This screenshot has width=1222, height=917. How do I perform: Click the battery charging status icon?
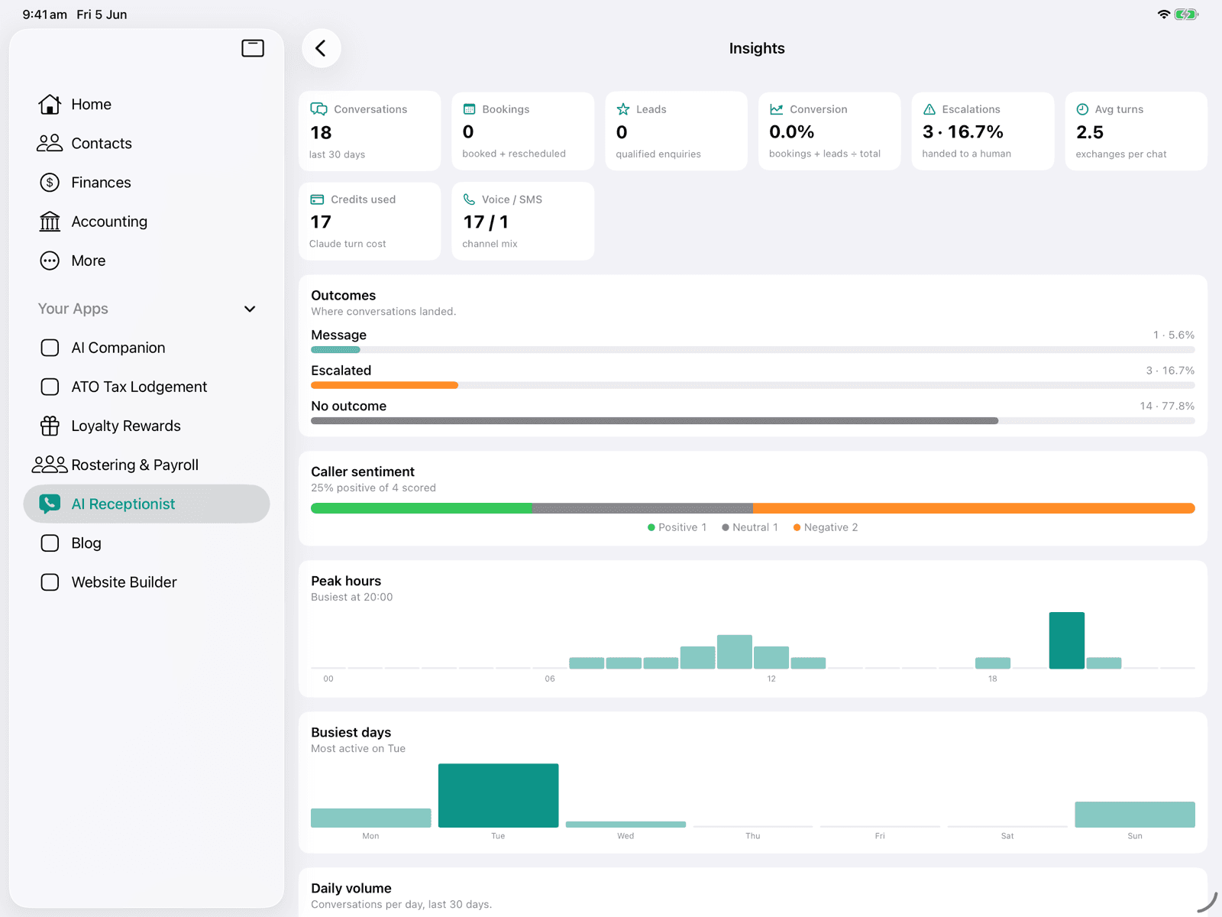(1186, 15)
